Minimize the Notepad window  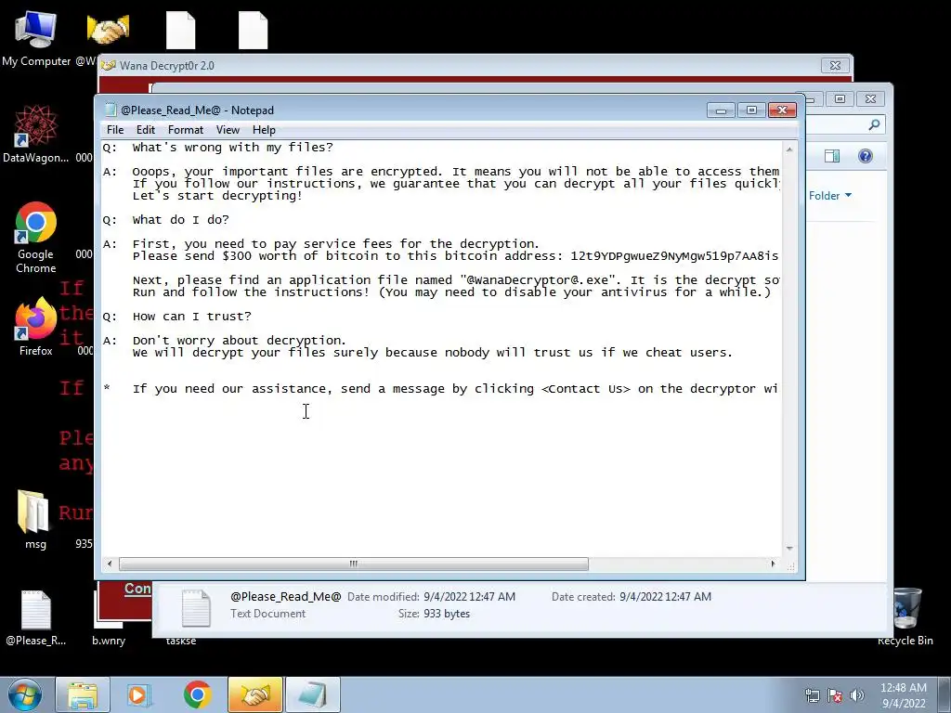(x=721, y=110)
